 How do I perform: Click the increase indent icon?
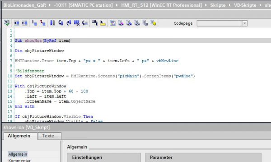pyautogui.click(x=16, y=23)
